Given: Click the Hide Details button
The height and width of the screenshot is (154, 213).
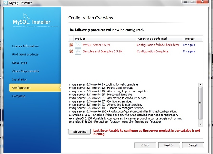Looking at the screenshot, I should 79,132.
